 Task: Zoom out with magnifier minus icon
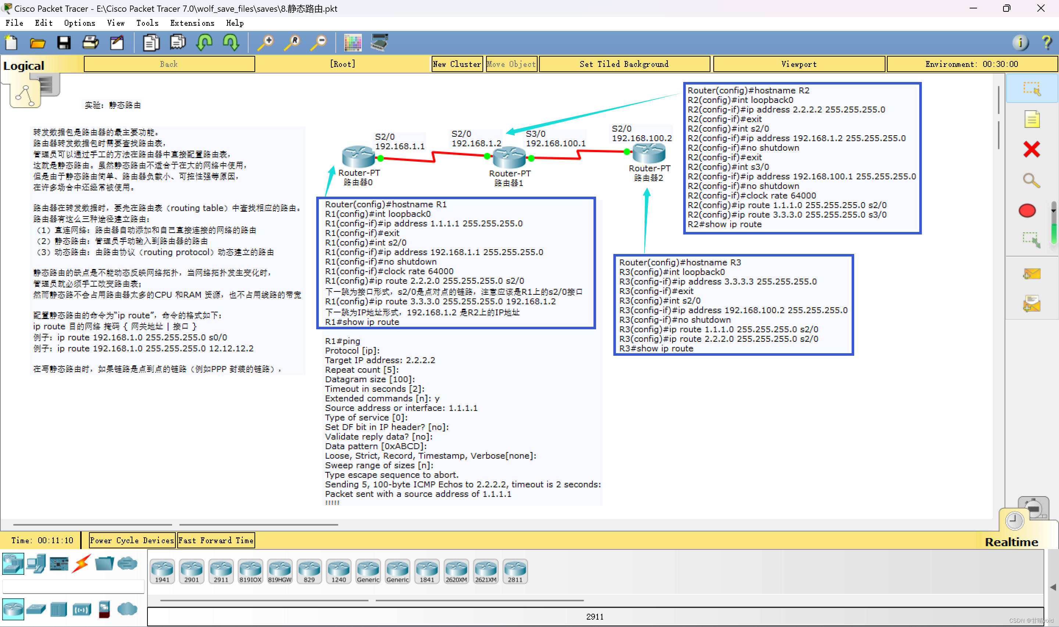pyautogui.click(x=319, y=43)
